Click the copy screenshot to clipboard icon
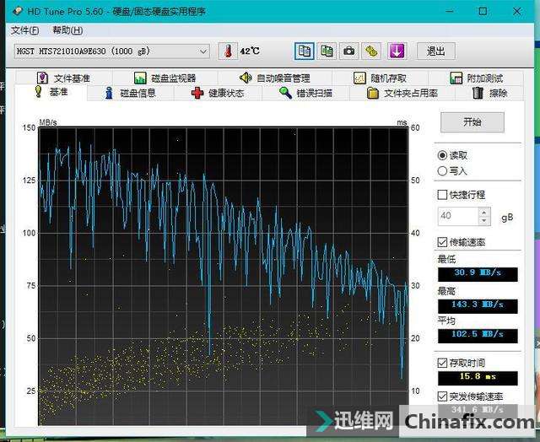The width and height of the screenshot is (540, 442). [326, 51]
